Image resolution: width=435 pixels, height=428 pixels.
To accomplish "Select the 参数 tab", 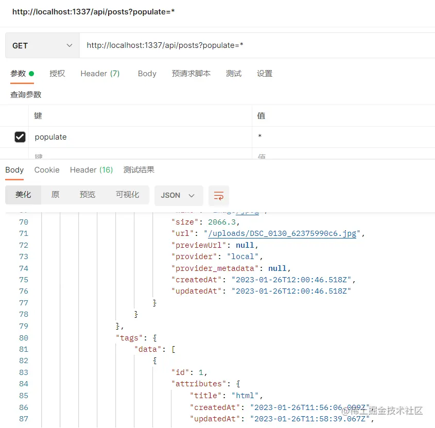I will 22,74.
